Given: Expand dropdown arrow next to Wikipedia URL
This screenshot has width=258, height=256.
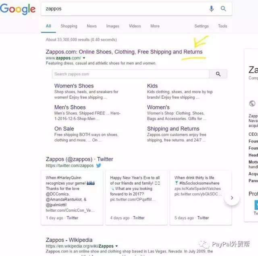Looking at the screenshot, I should (x=117, y=246).
